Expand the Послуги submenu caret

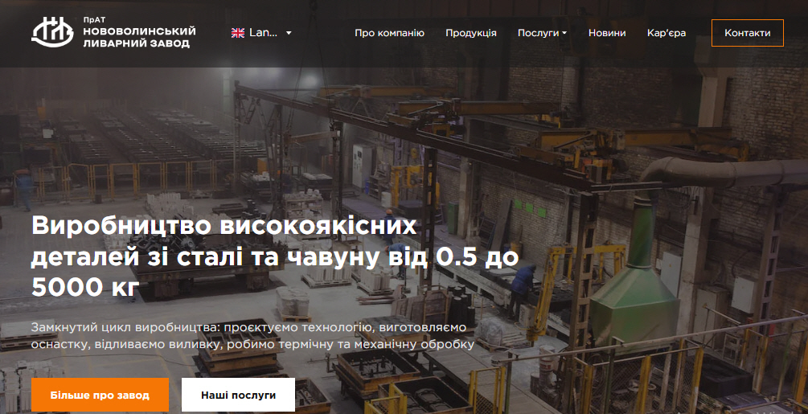(564, 34)
